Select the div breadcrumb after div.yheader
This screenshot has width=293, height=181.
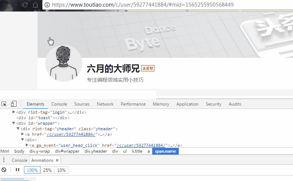click(115, 151)
